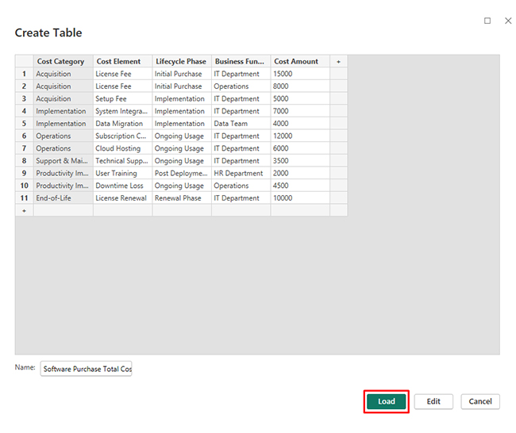Add a new column with plus icon

338,61
